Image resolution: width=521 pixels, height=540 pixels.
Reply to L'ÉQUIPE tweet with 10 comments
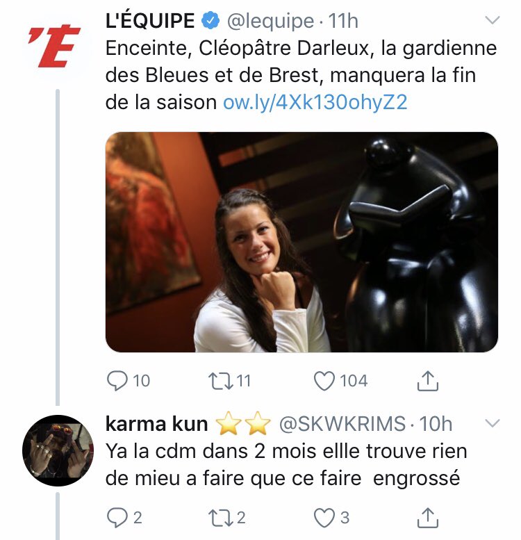(117, 381)
